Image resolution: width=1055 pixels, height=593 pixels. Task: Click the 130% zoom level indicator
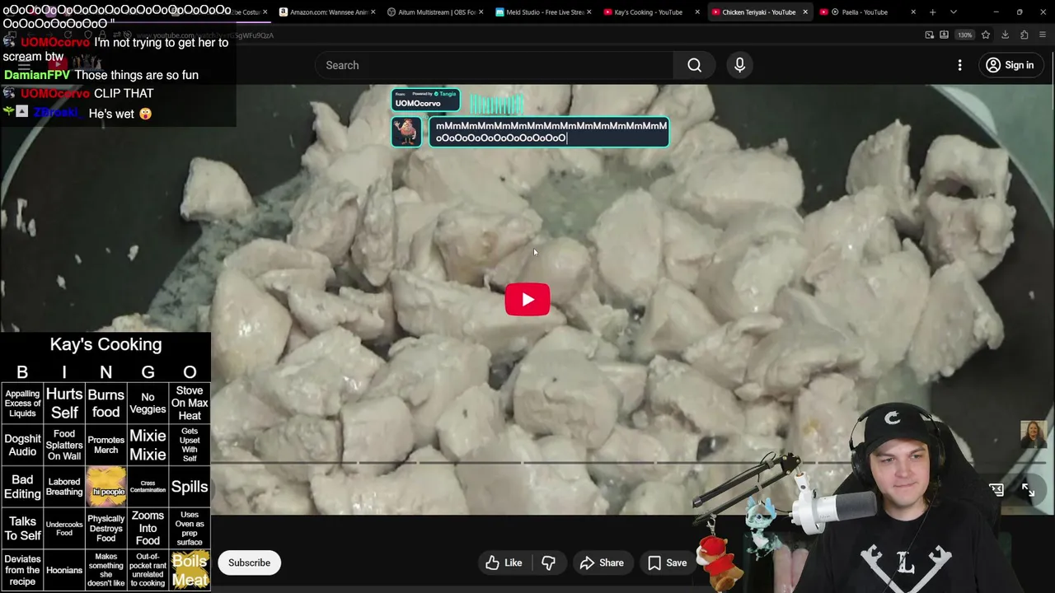pyautogui.click(x=965, y=35)
